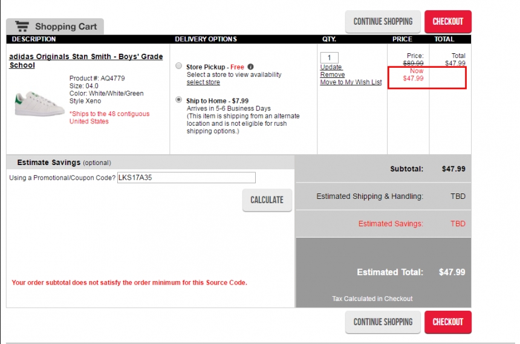Click the Estimated Total amount
The image size is (520, 344).
[x=452, y=272]
